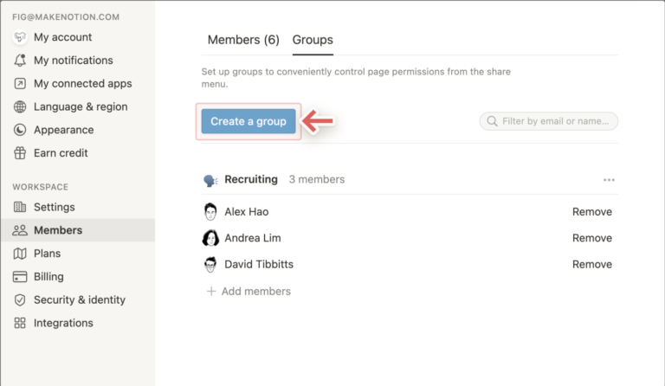
Task: Click the My account avatar icon
Action: pyautogui.click(x=20, y=37)
